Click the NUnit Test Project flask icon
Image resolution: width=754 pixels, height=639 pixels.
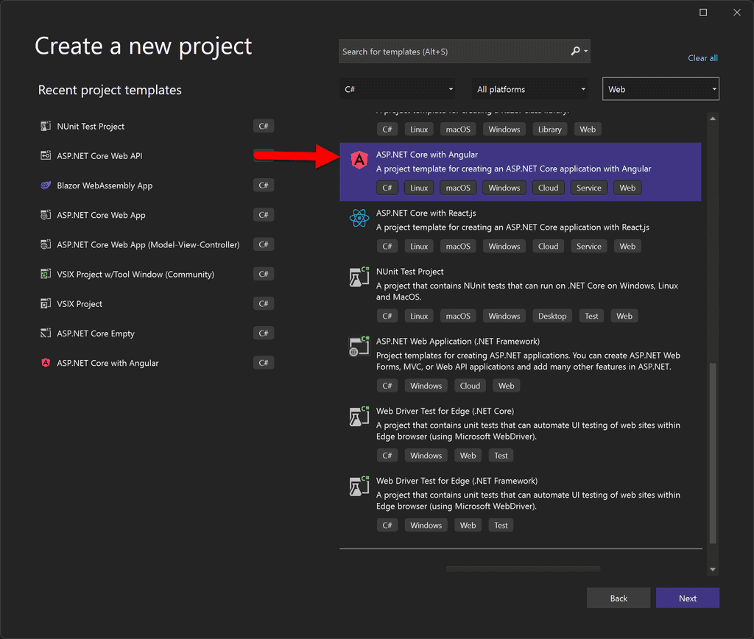pyautogui.click(x=359, y=277)
